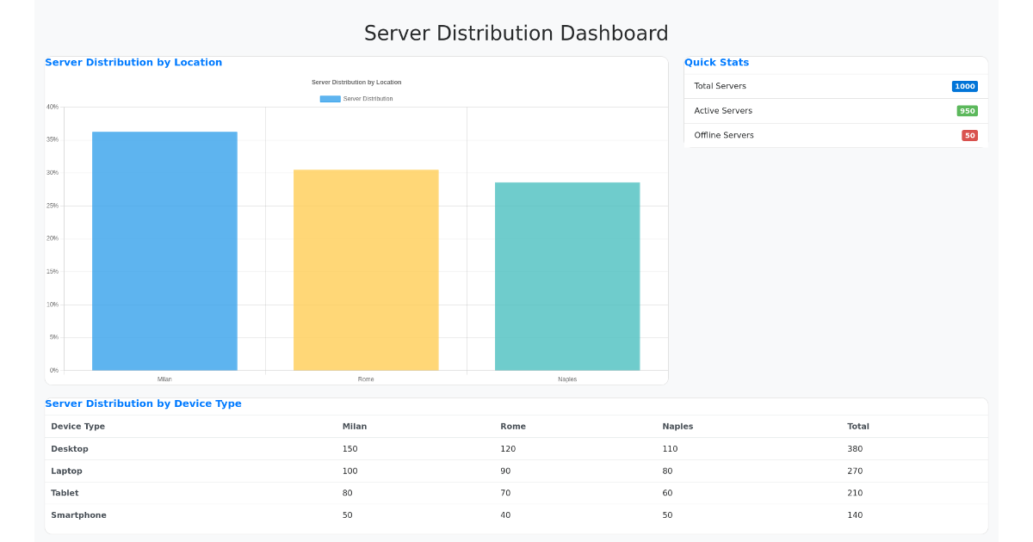This screenshot has width=1033, height=542.
Task: Select the Smartphone row in the table
Action: pos(78,514)
